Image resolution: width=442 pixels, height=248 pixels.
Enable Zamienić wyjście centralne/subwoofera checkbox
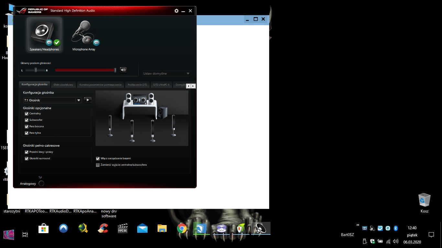point(98,165)
